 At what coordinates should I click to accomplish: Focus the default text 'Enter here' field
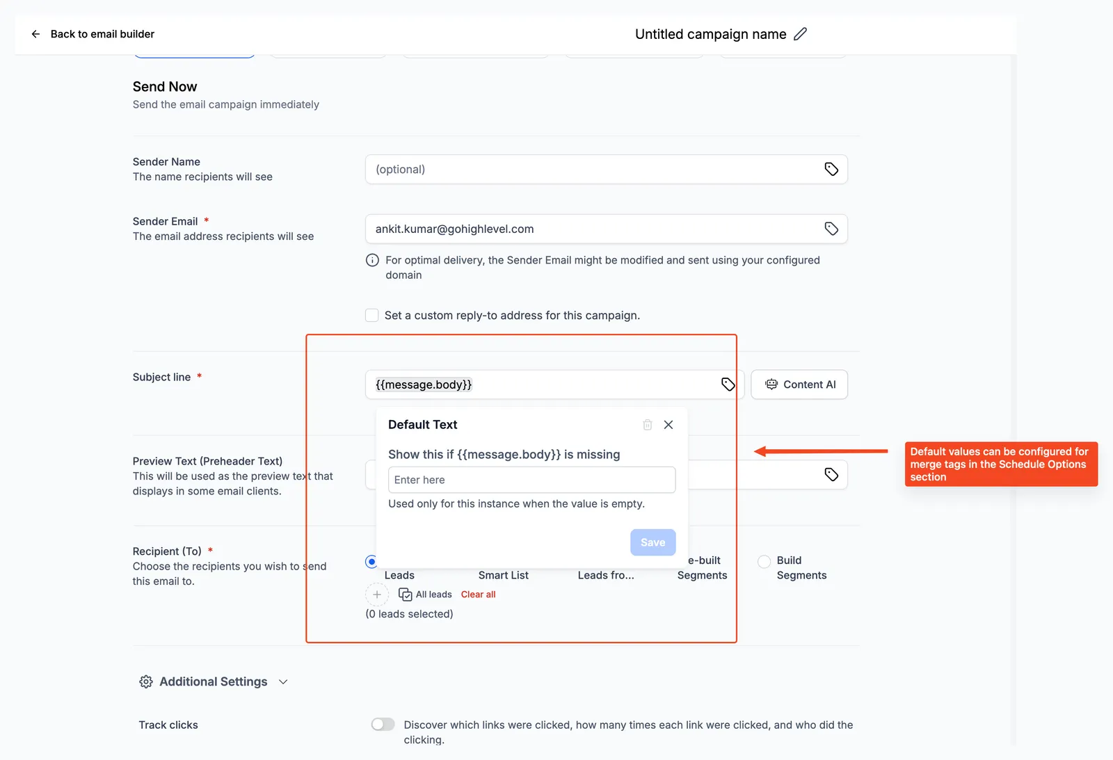[x=531, y=480]
